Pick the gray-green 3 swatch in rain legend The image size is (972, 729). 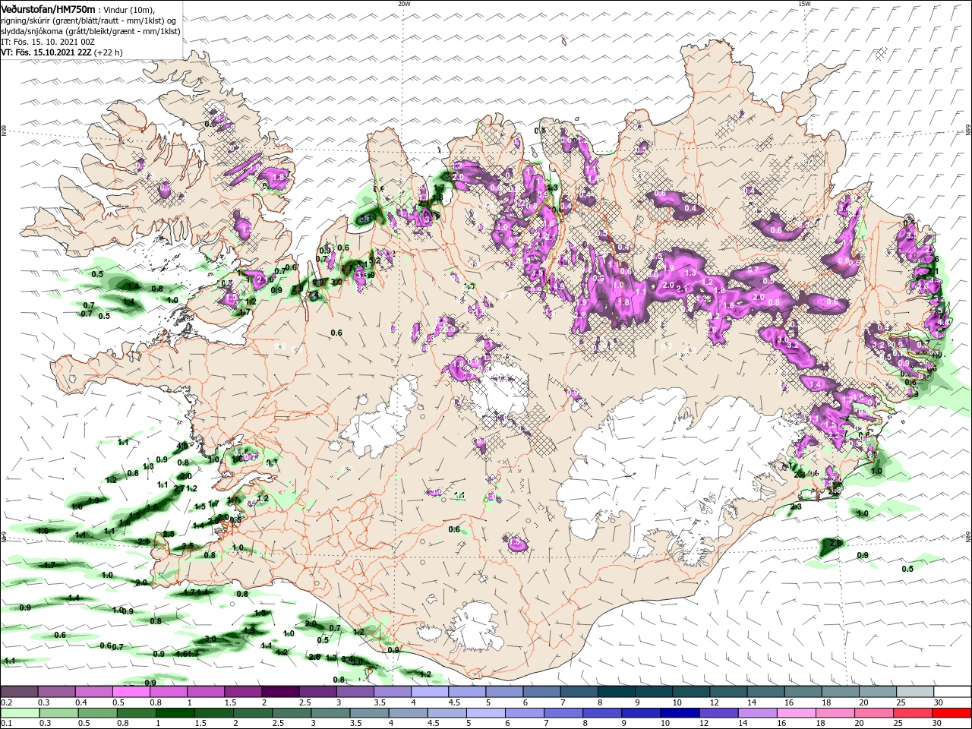coord(330,712)
